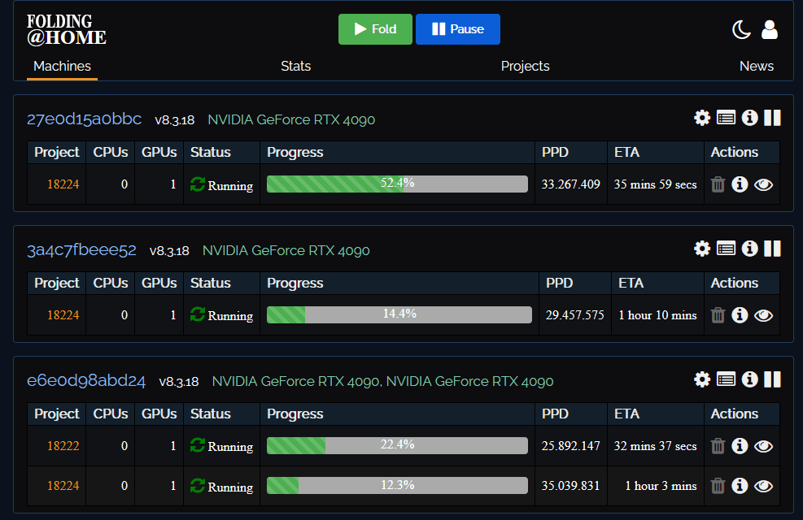The width and height of the screenshot is (803, 520).
Task: Show info for the project 18222 work unit
Action: click(x=740, y=446)
